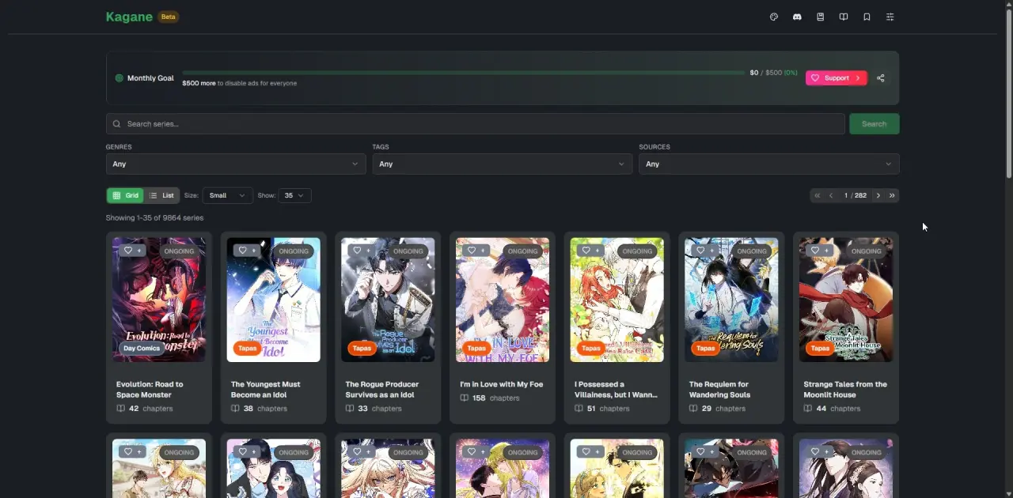Go to the next page arrow

(878, 195)
